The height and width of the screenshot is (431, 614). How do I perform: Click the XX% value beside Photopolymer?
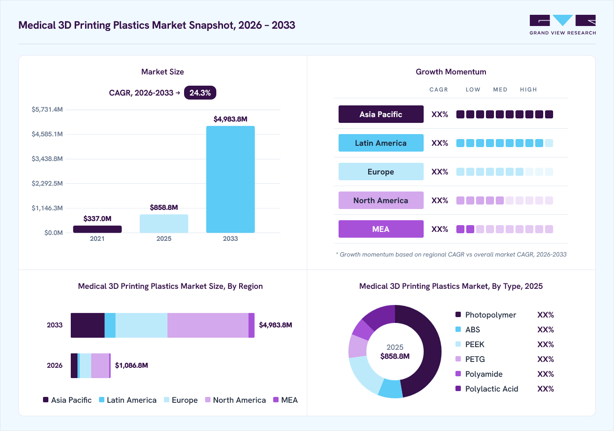pos(545,315)
